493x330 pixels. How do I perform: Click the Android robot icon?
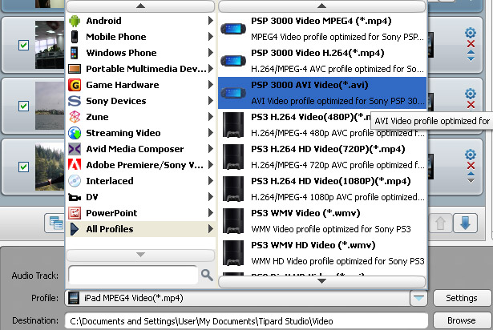[x=75, y=21]
